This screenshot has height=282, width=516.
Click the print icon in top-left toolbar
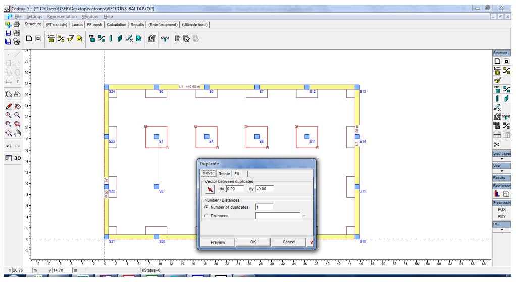click(16, 24)
